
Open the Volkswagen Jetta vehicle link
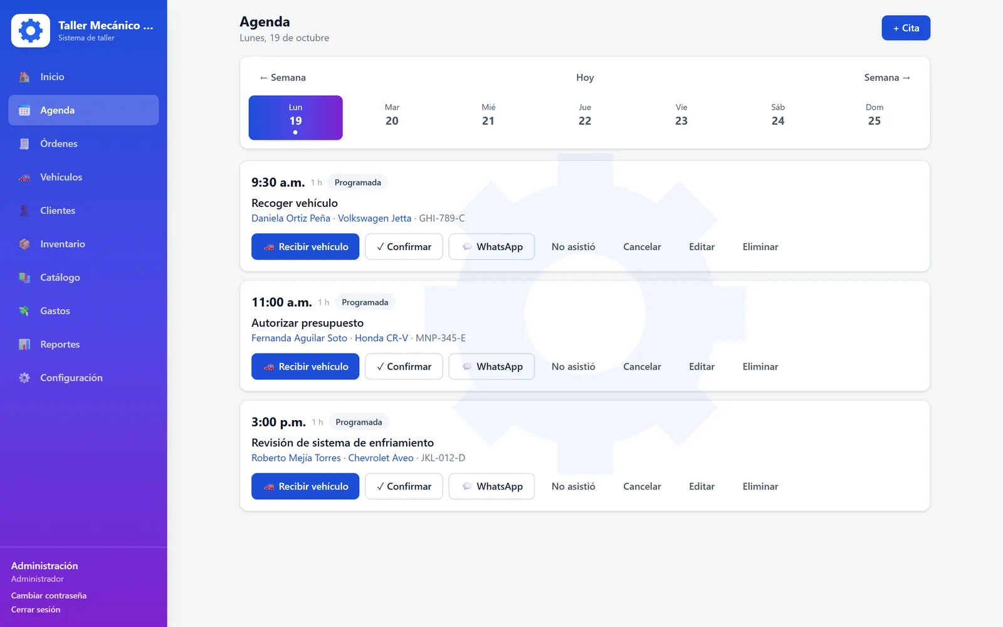(375, 218)
